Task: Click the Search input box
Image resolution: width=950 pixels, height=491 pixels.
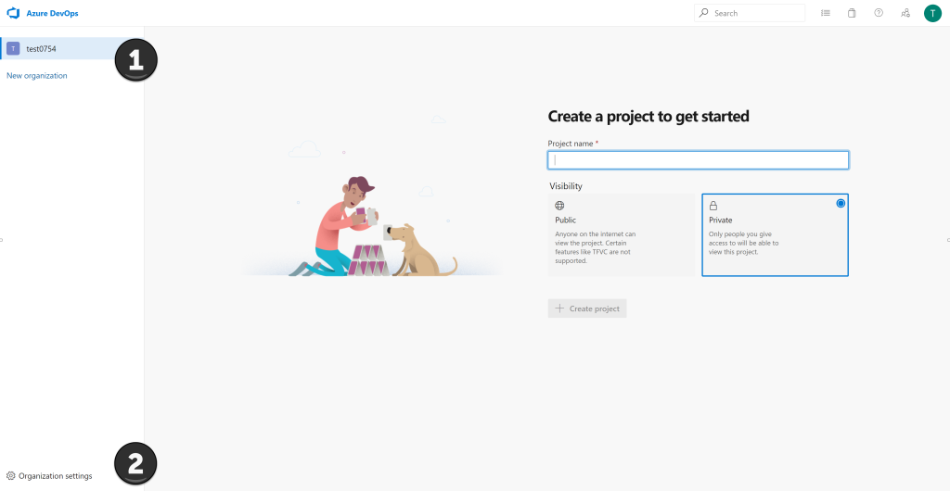Action: pos(750,13)
